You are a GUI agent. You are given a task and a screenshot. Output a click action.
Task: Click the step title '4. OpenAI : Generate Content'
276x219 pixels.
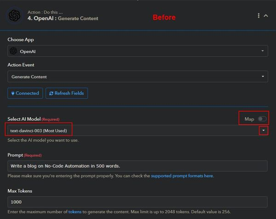[x=63, y=18]
